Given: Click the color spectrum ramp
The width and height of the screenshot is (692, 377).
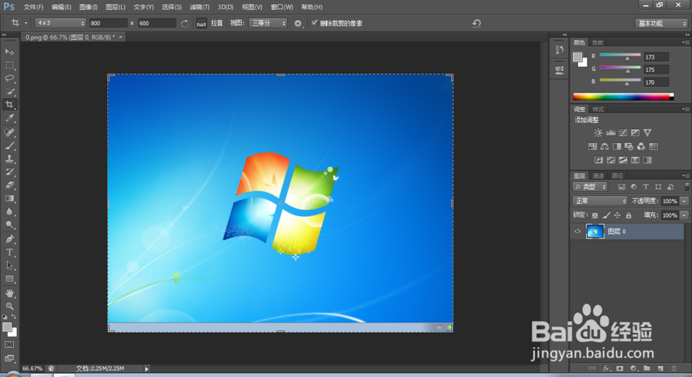Looking at the screenshot, I should tap(623, 97).
